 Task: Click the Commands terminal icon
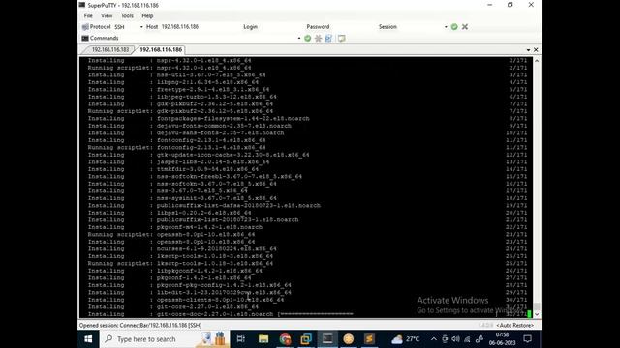click(85, 39)
